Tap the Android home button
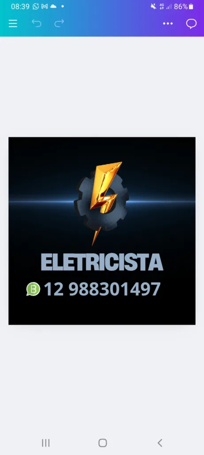 (103, 443)
